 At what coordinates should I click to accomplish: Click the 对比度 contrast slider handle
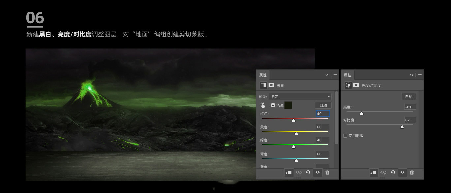pyautogui.click(x=402, y=127)
